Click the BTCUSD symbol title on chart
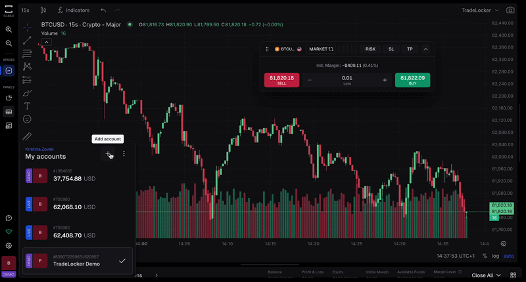The image size is (526, 282). 81,24
